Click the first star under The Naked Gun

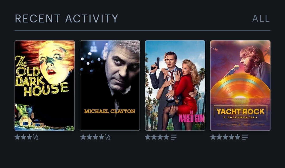[x=148, y=137]
